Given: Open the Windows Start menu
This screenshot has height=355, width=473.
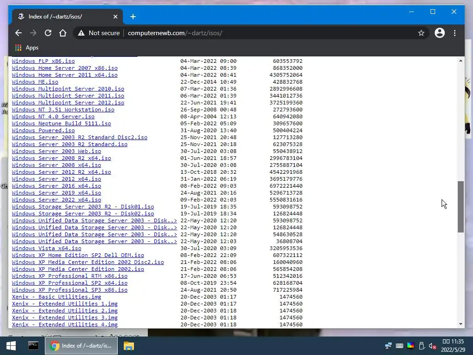Looking at the screenshot, I should pos(11,346).
